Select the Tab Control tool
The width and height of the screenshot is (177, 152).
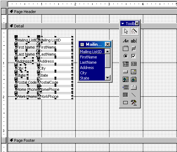pos(134,87)
